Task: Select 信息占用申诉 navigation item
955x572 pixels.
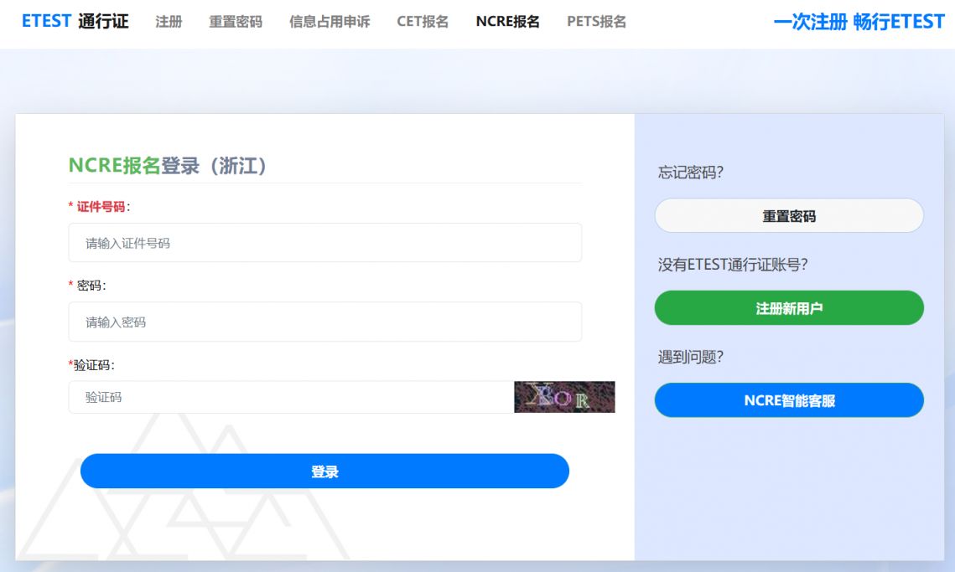Action: pyautogui.click(x=330, y=22)
